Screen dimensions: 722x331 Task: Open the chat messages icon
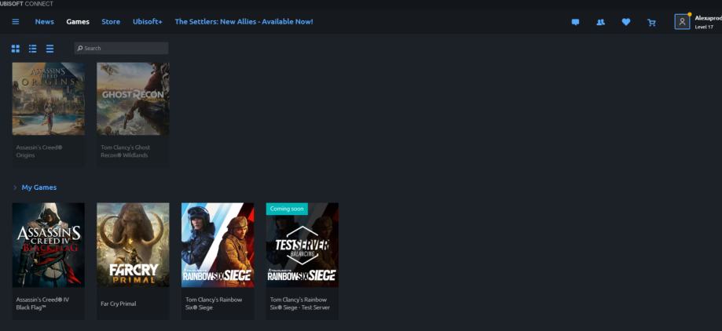point(575,22)
